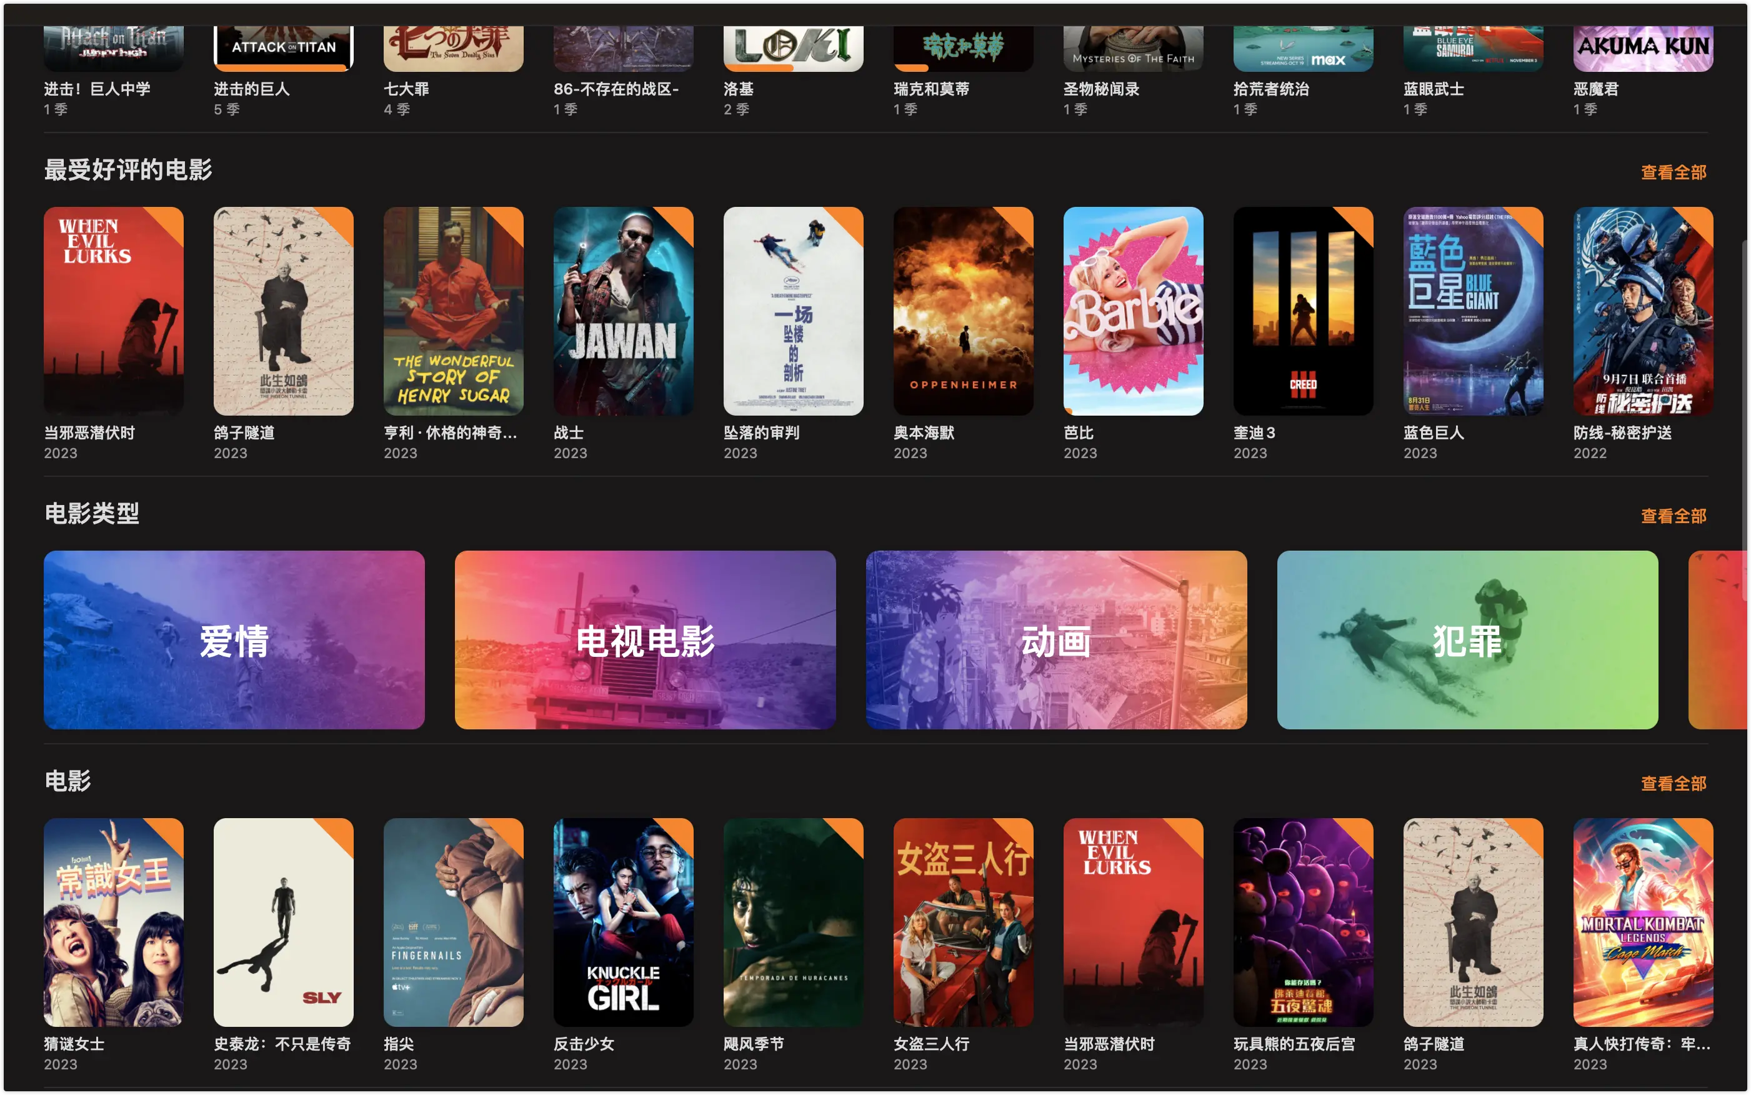Screen dimensions: 1751x1095
Task: Open 鸽子隧道 poster in 电影 row
Action: (x=1473, y=922)
